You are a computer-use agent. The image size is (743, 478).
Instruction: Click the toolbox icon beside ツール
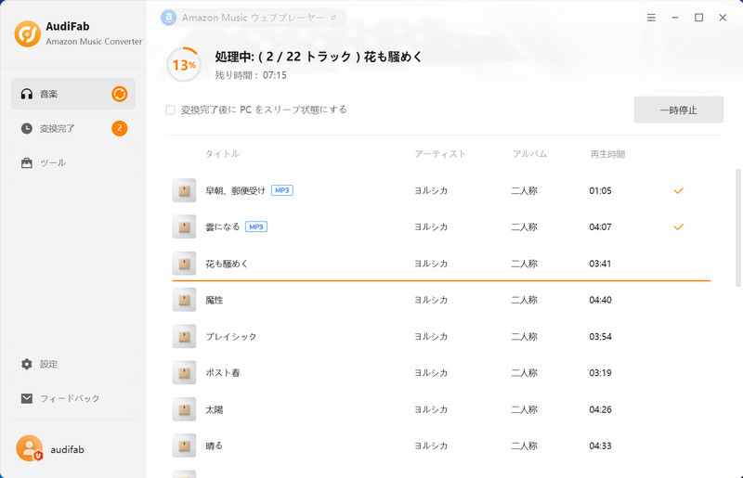point(27,162)
